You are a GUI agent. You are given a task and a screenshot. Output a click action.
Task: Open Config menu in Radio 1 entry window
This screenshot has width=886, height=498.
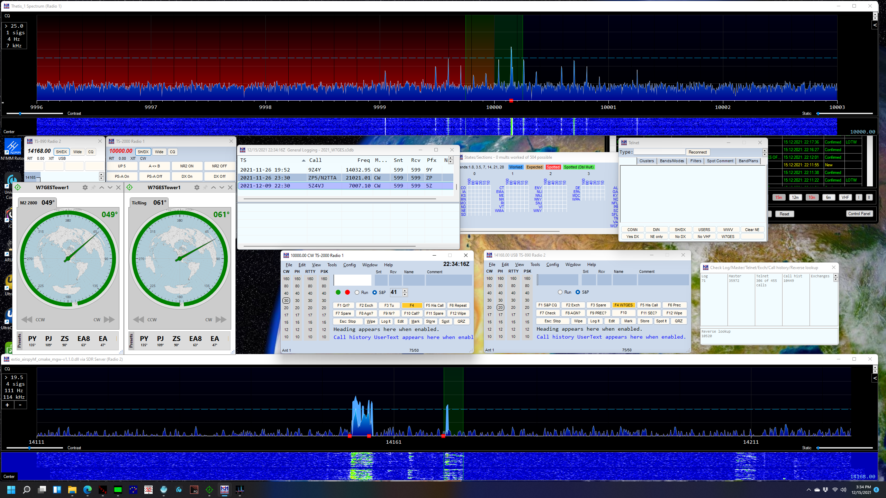point(349,265)
